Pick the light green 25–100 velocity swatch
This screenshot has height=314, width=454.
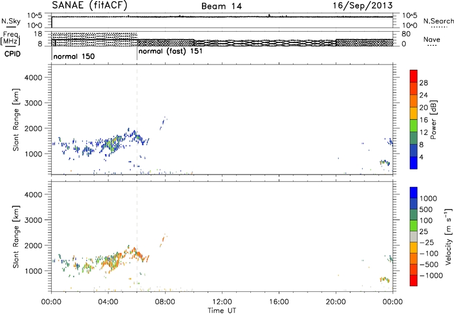(x=414, y=226)
